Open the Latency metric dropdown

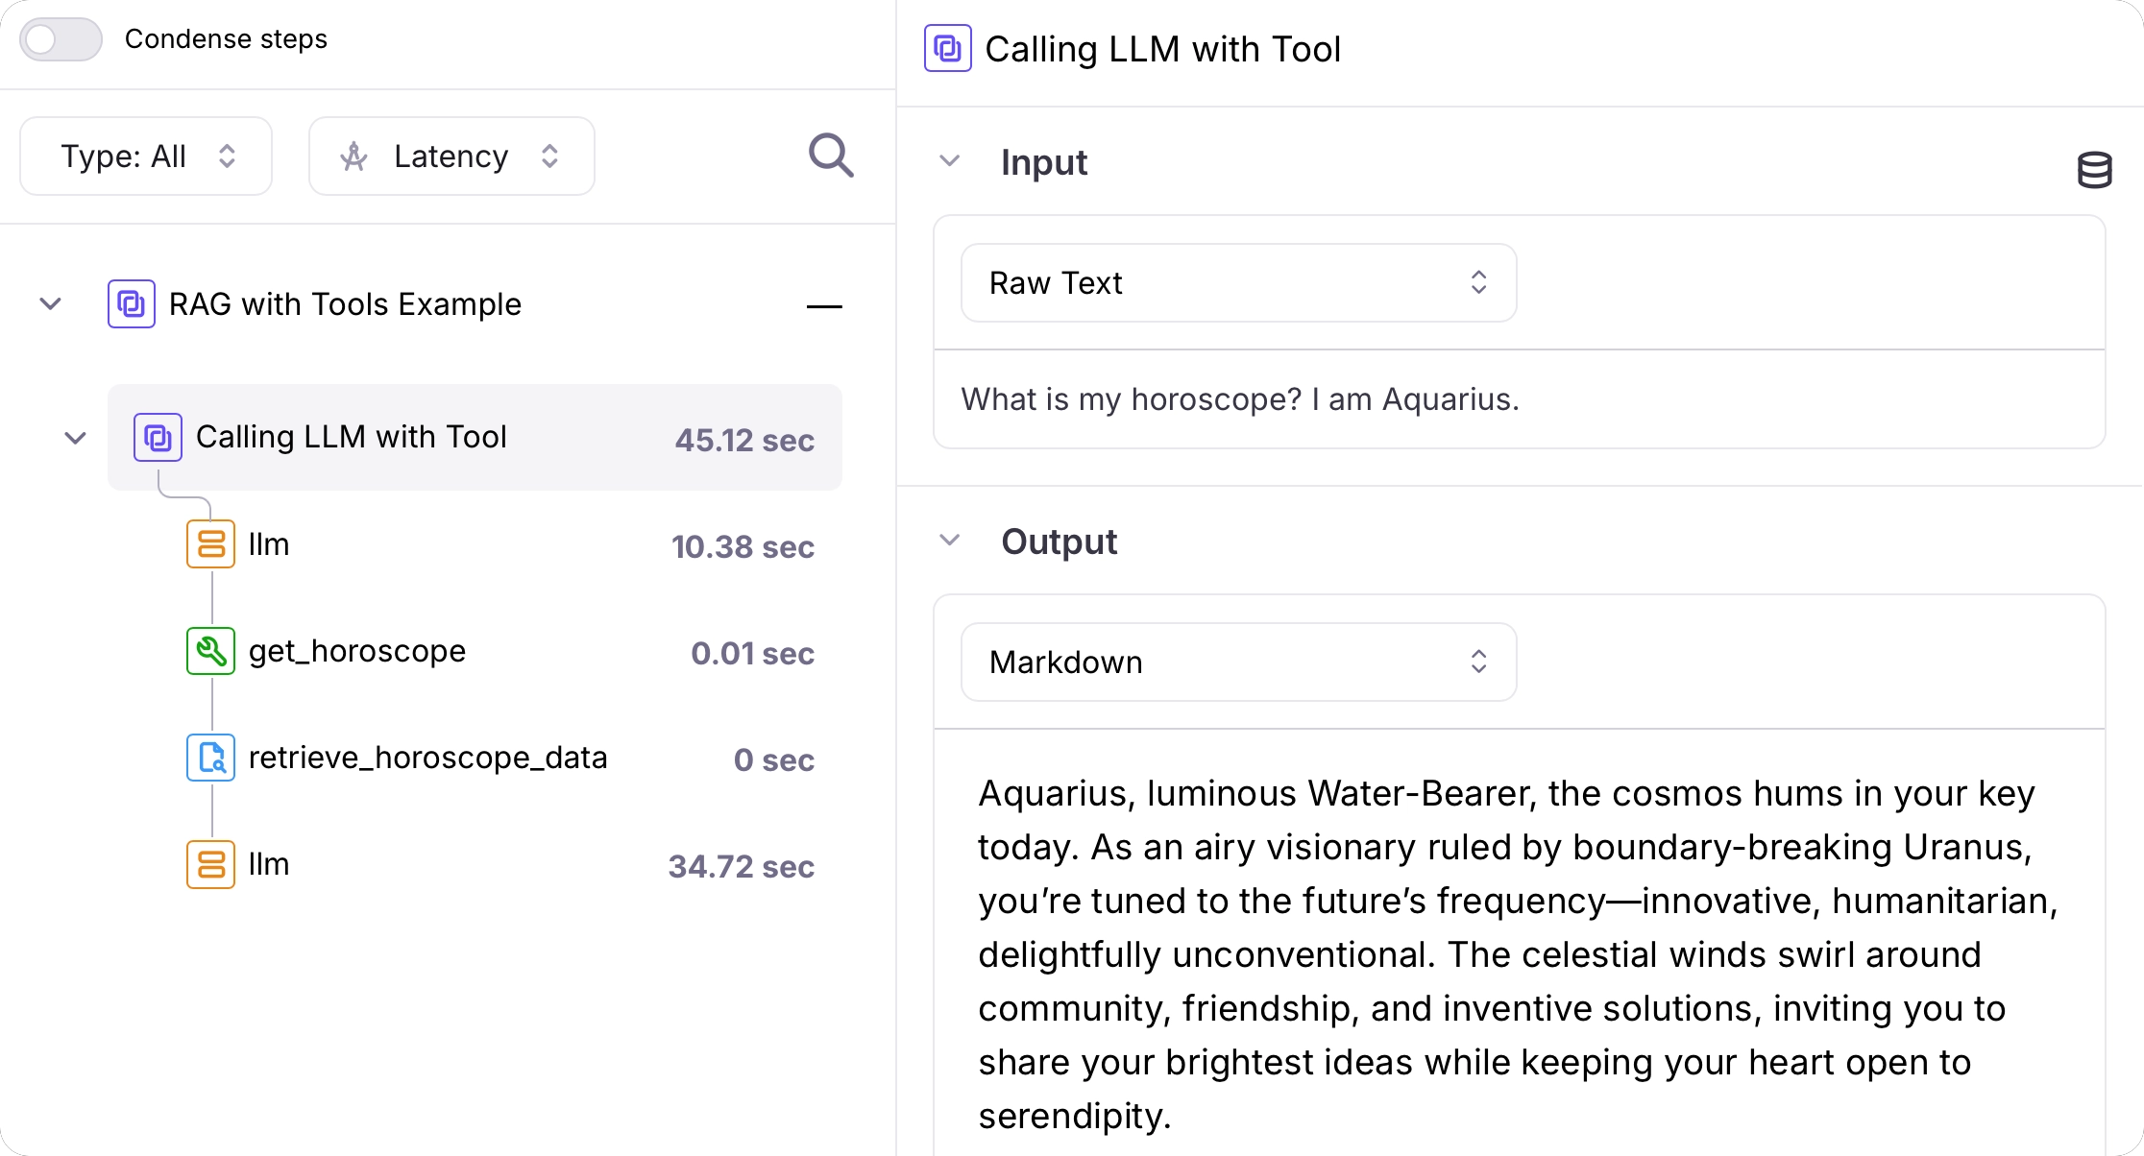coord(451,157)
